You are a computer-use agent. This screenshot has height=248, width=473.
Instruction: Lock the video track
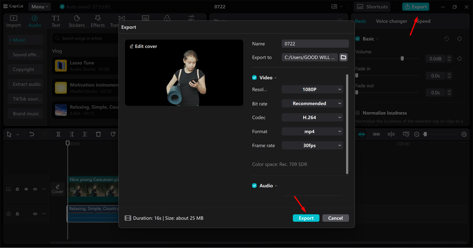coord(17,189)
